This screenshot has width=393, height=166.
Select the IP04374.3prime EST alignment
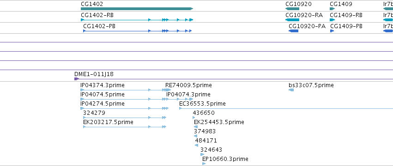[124, 90]
